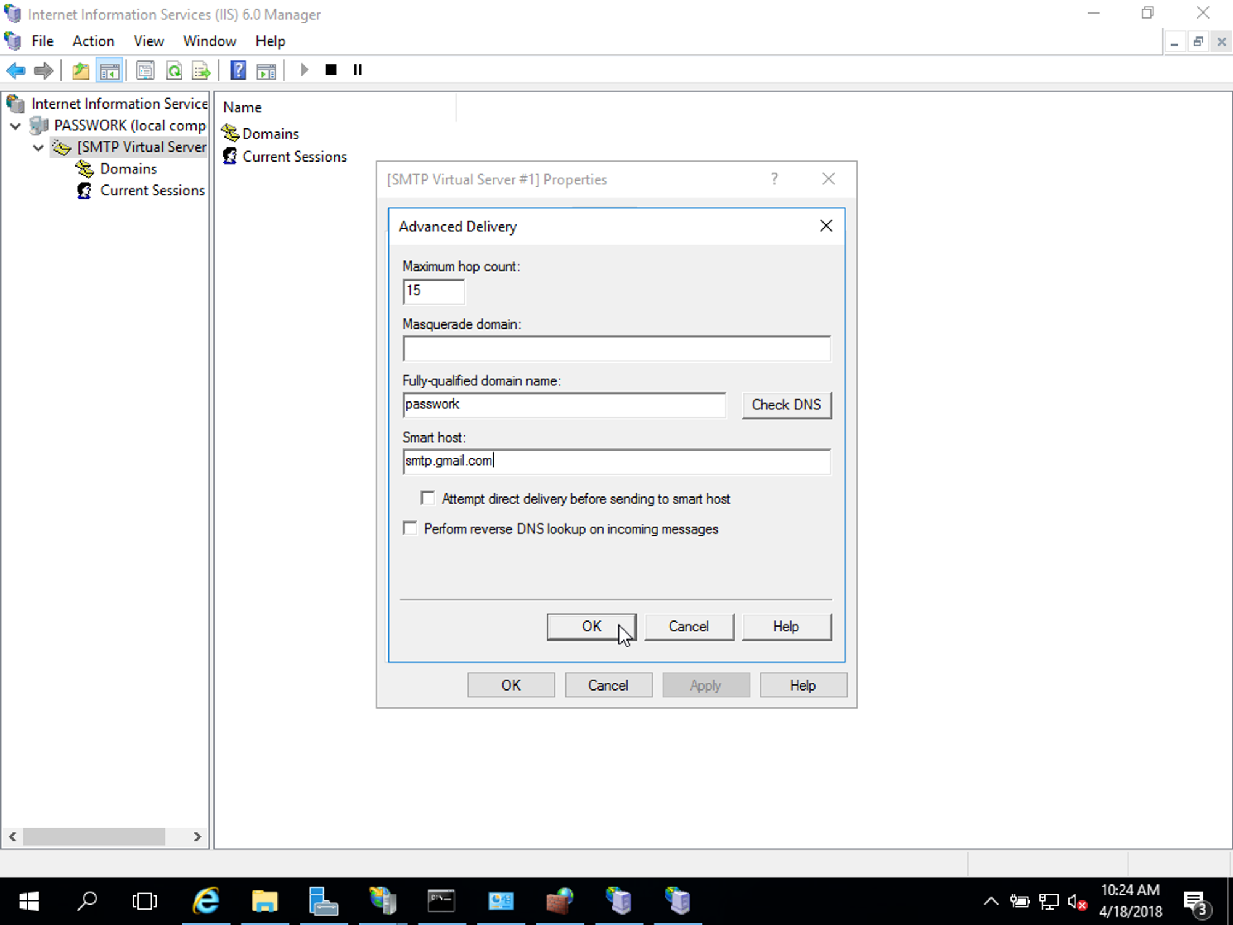Screen dimensions: 1233x925
Task: Open the Export List toolbar icon
Action: pyautogui.click(x=200, y=70)
